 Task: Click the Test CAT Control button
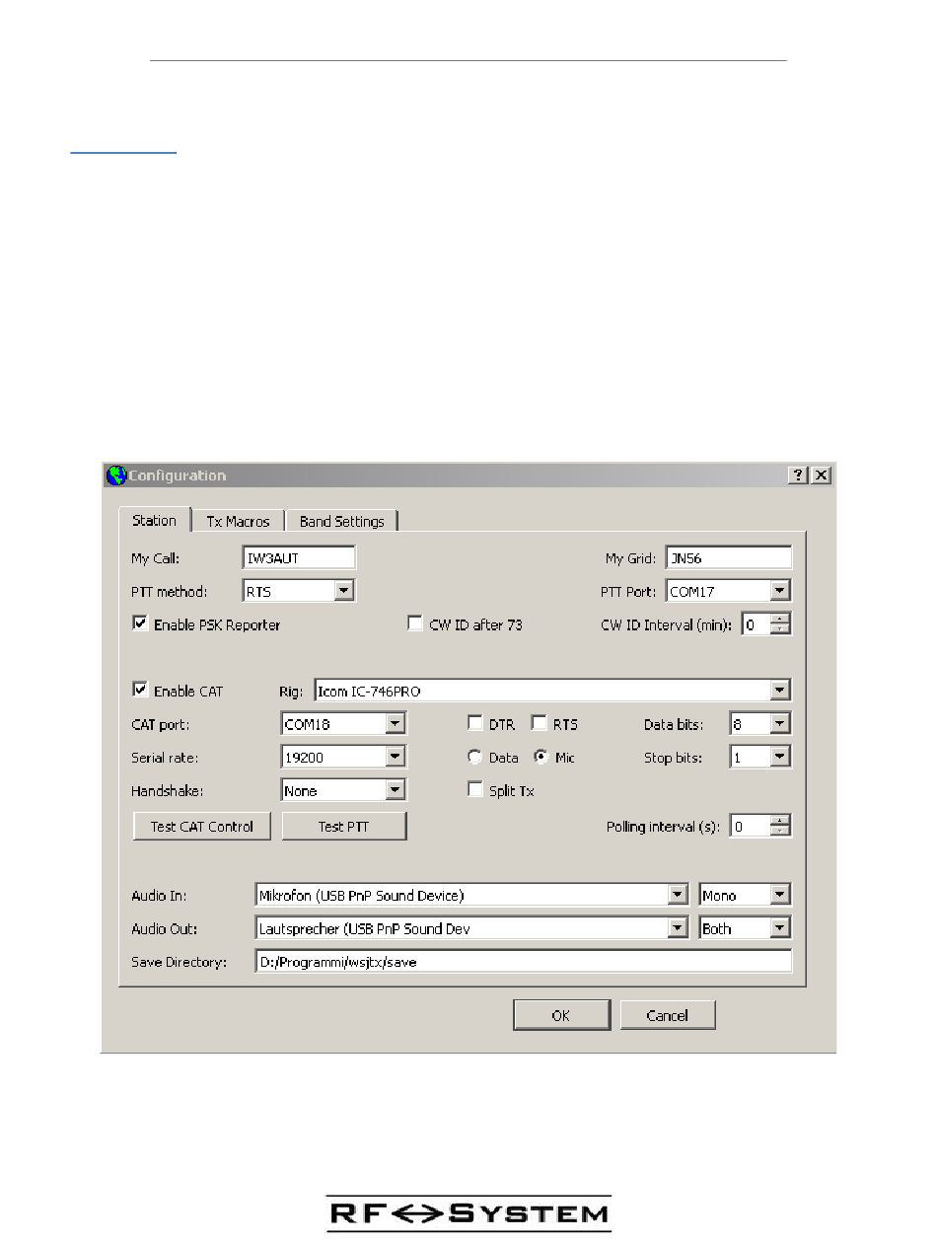(202, 827)
